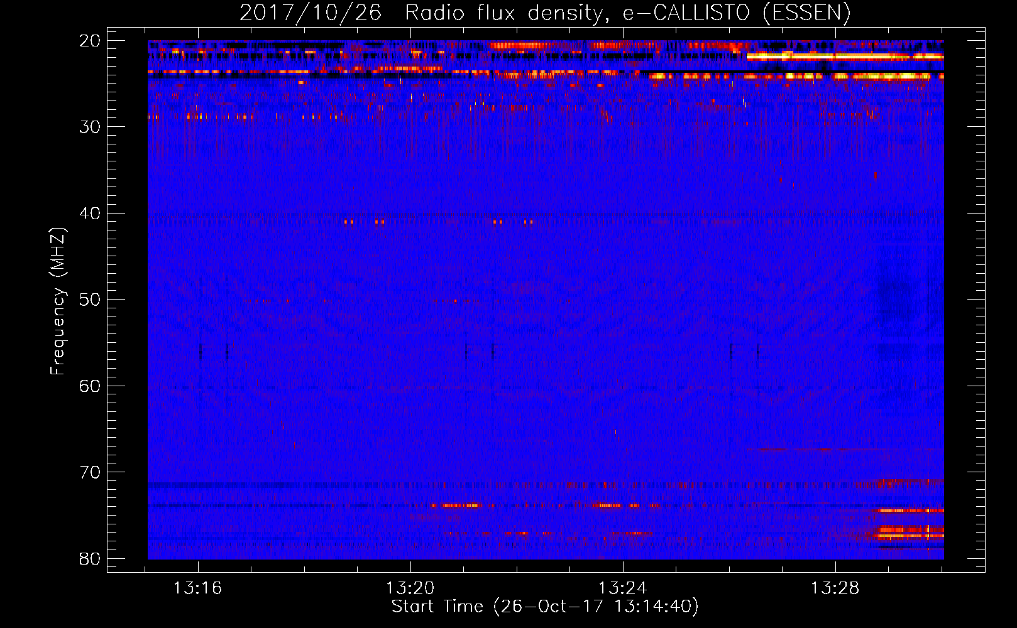Click the 13:20 time tick label

point(410,588)
